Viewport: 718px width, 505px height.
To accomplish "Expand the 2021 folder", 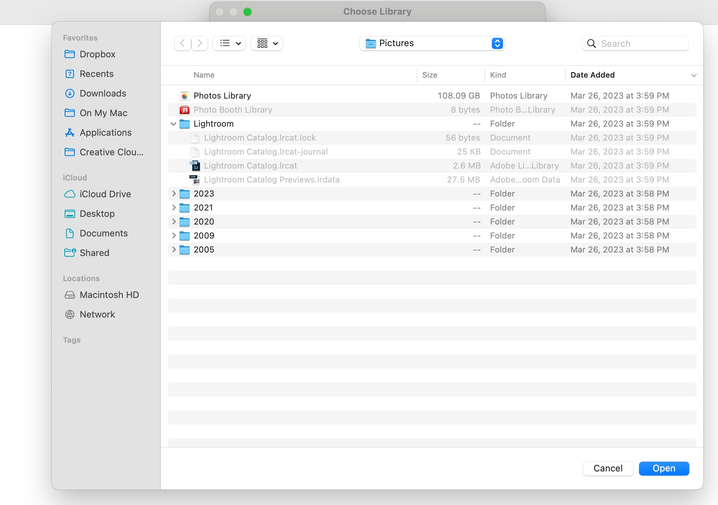I will 174,207.
